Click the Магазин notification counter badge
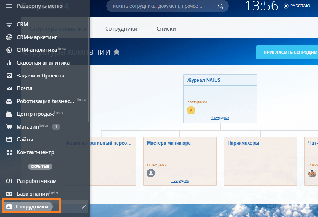This screenshot has width=318, height=217. pos(56,127)
